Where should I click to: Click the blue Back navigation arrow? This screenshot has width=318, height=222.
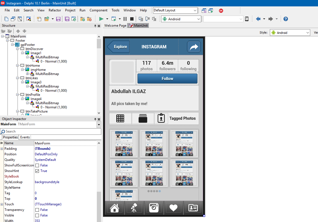tap(258, 19)
